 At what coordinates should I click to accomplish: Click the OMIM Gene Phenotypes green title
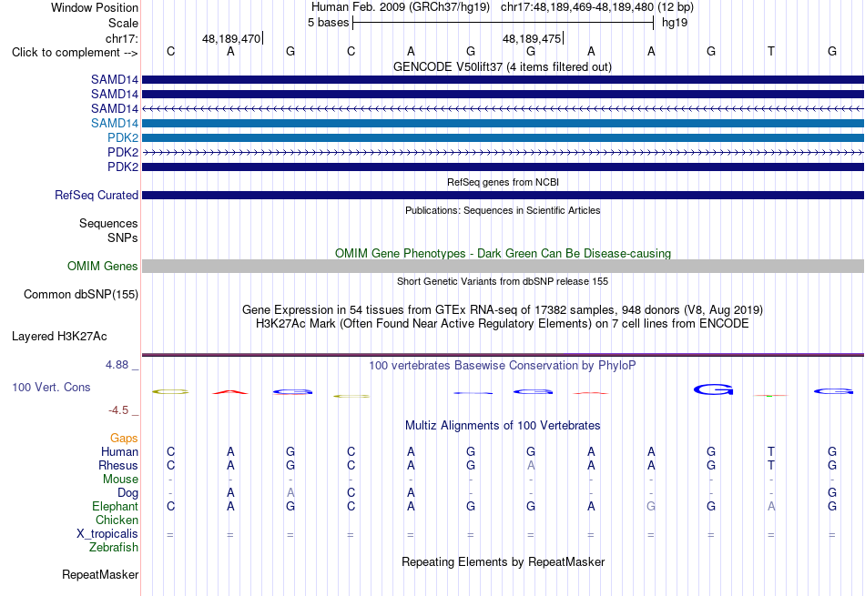[503, 253]
